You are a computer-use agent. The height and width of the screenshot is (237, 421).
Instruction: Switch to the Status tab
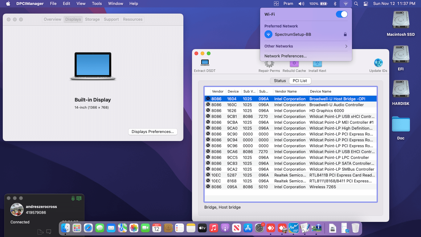[280, 81]
